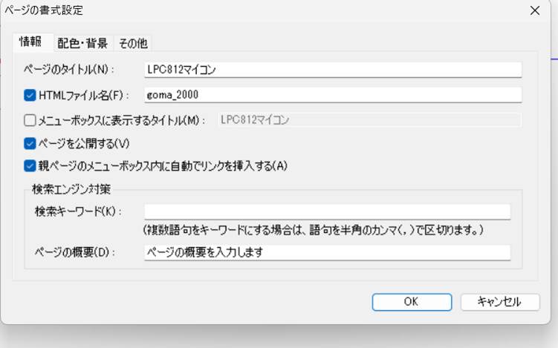This screenshot has height=348, width=558.
Task: Click the empty 検索キーワード input field
Action: 327,212
